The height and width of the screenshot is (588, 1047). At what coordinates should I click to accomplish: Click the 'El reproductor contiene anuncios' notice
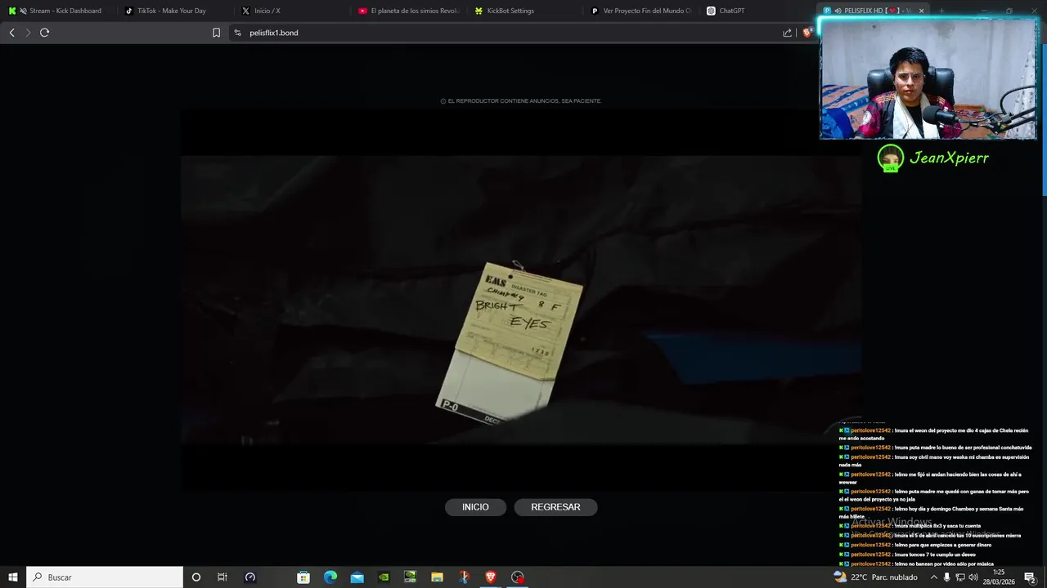[521, 101]
